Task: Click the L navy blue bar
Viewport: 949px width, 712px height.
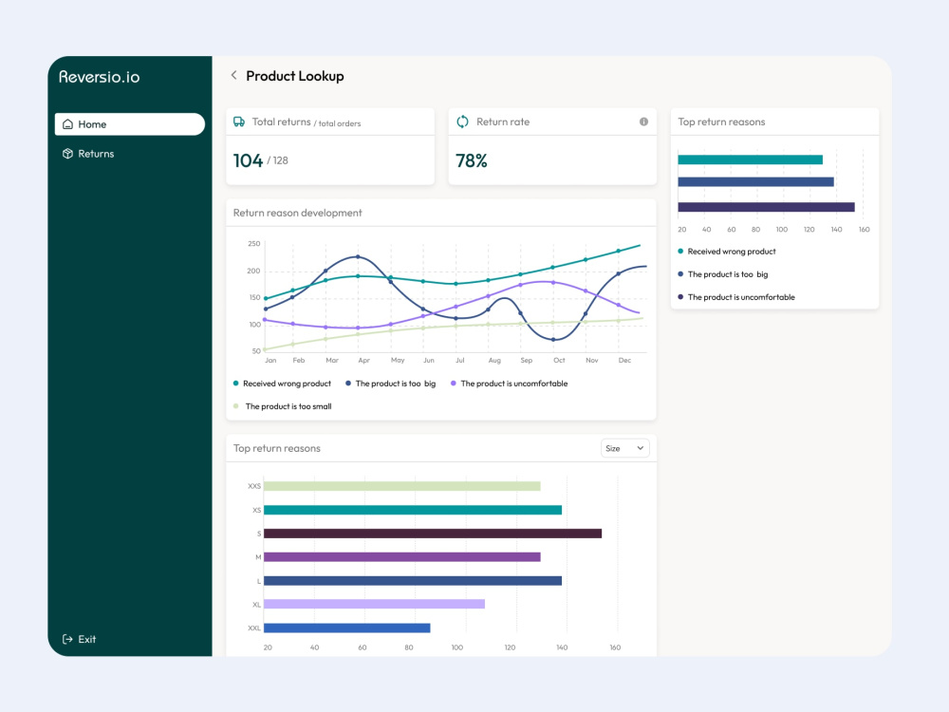Action: tap(413, 581)
